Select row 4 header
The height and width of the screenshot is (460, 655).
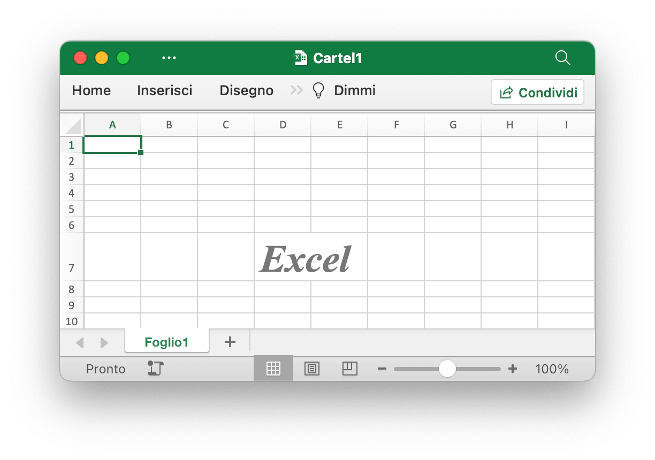tap(72, 193)
